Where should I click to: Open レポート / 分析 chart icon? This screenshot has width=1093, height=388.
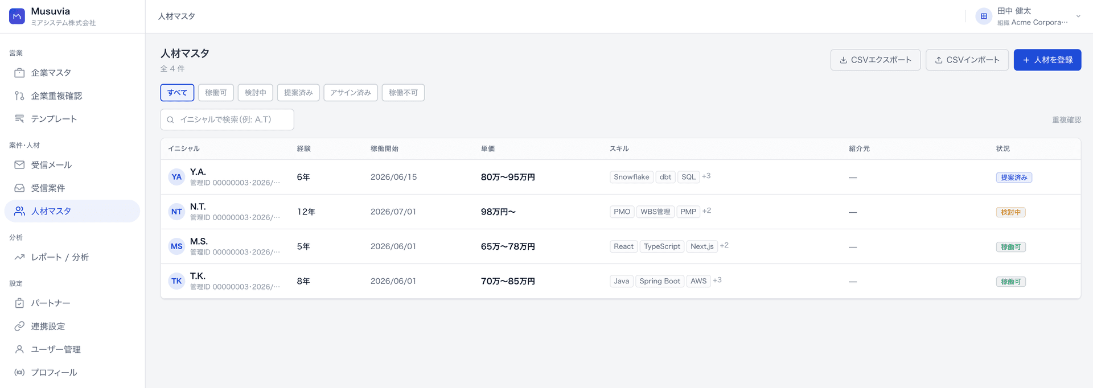(x=19, y=257)
